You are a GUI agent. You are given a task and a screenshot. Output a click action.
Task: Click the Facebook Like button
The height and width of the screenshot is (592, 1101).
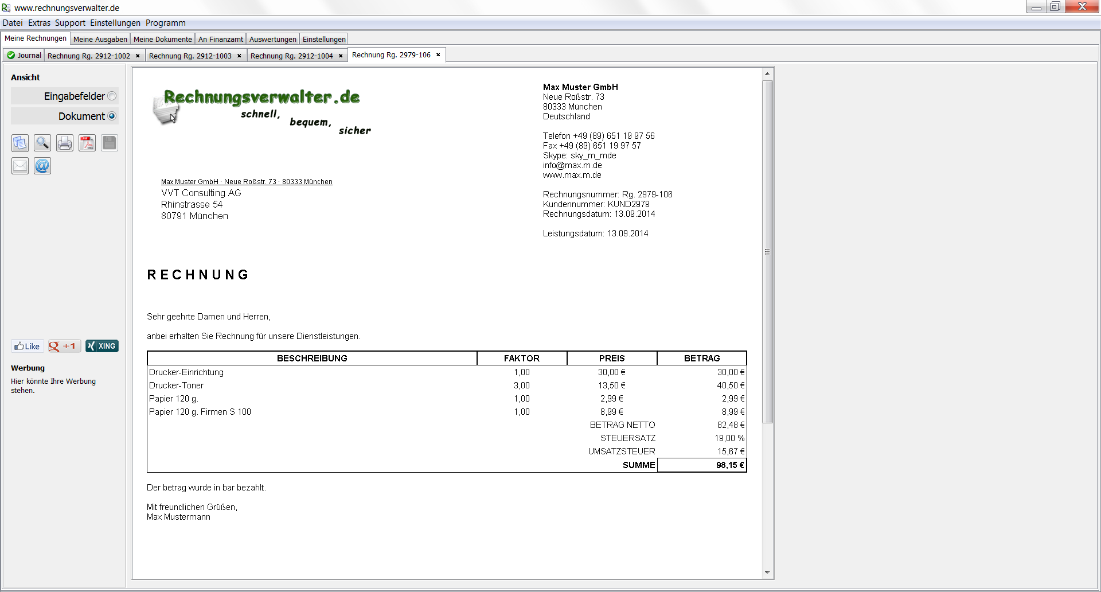point(28,346)
